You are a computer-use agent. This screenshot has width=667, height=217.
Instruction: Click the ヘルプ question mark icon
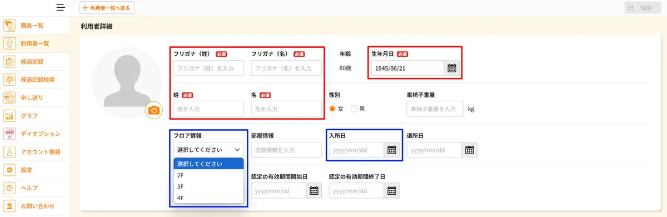pos(9,188)
